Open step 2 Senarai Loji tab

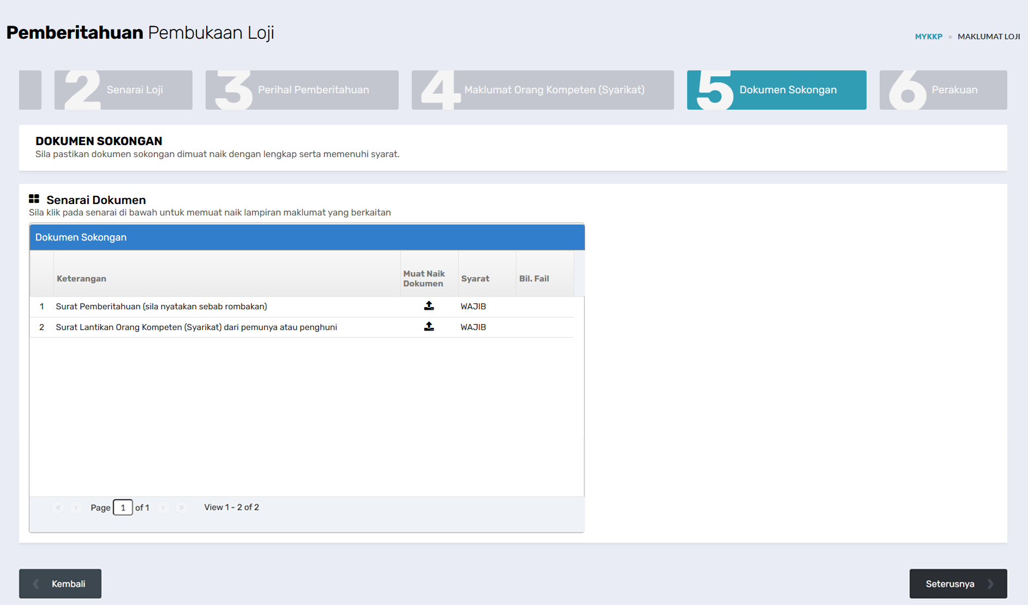coord(123,90)
